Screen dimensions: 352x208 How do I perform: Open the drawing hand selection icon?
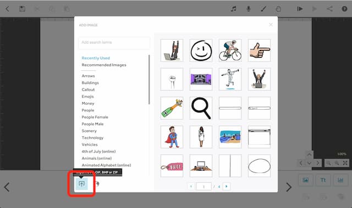(278, 9)
